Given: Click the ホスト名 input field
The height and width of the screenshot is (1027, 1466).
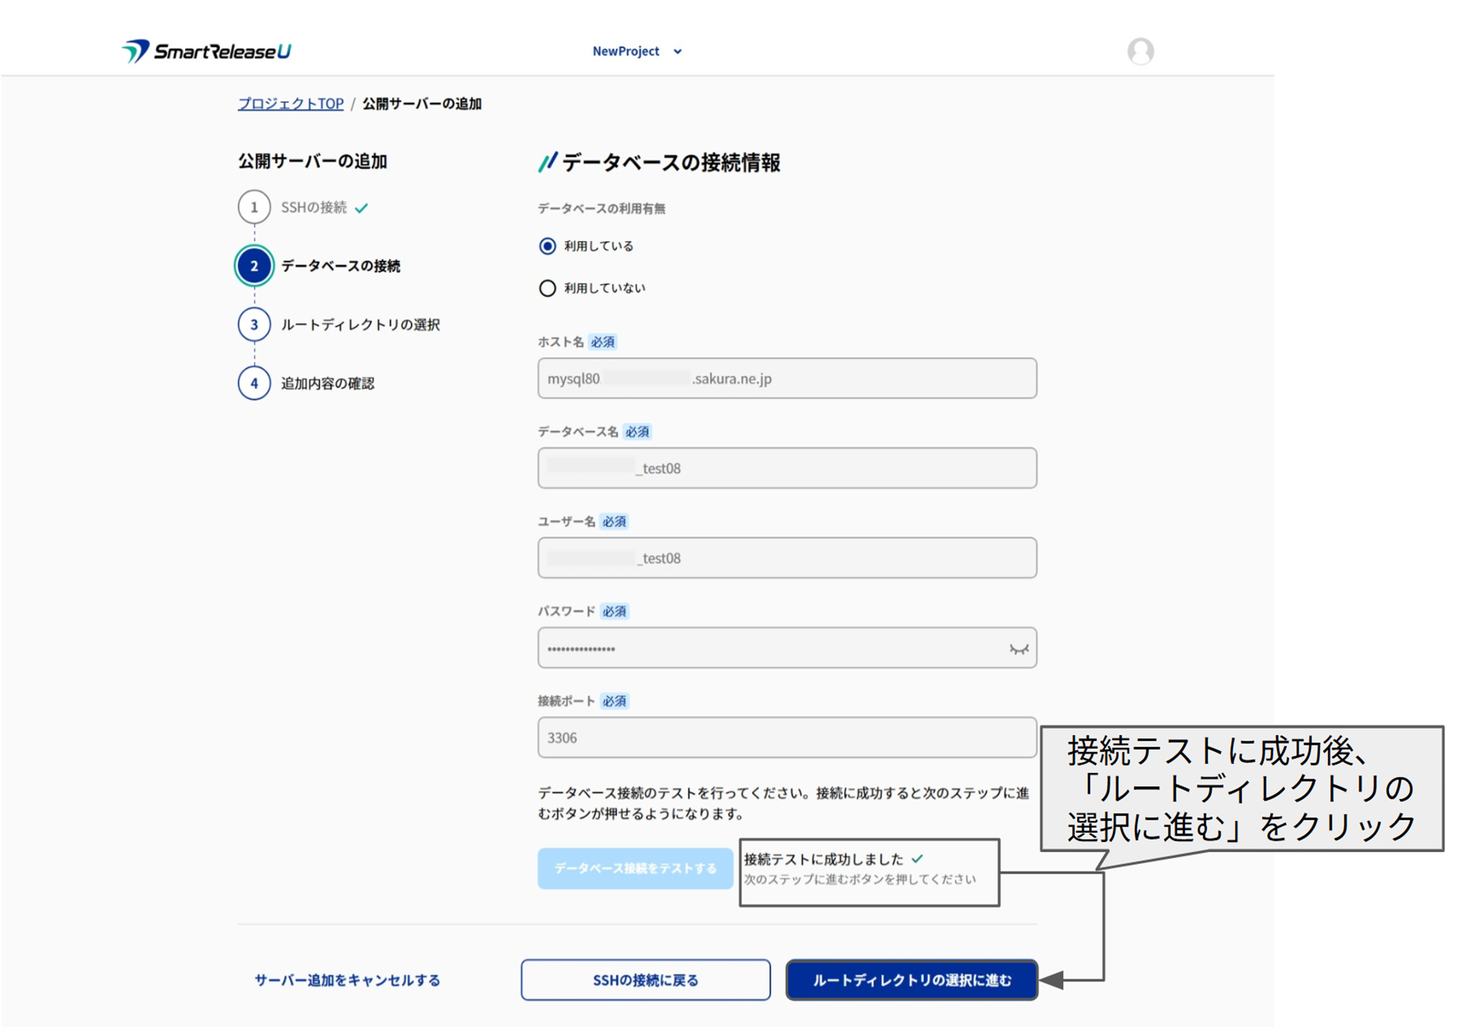Looking at the screenshot, I should pyautogui.click(x=787, y=378).
